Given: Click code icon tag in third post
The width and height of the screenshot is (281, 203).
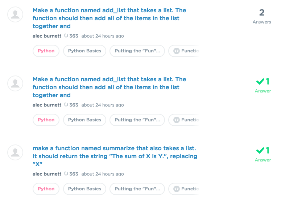Looking at the screenshot, I should coord(177,189).
